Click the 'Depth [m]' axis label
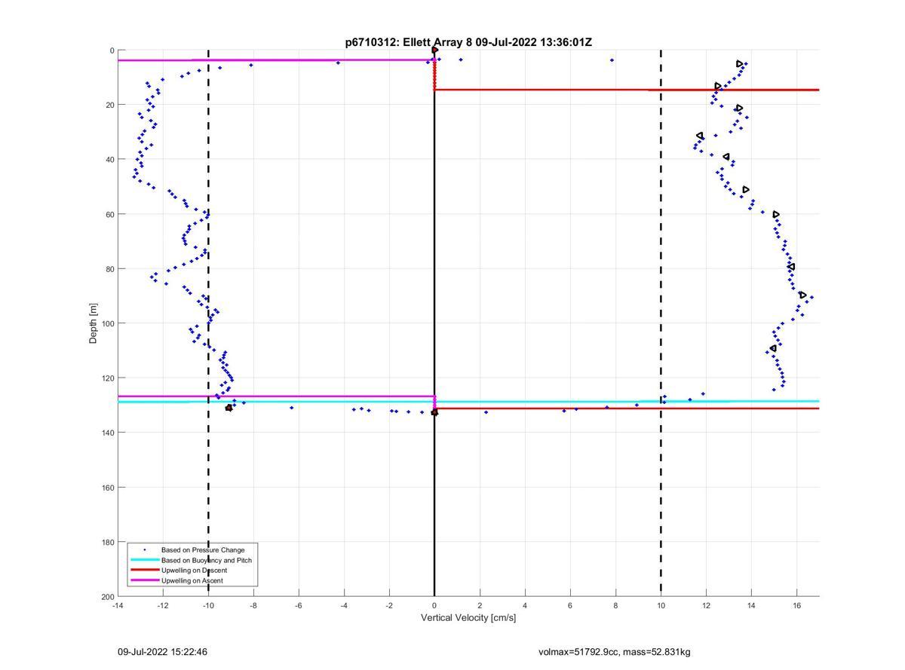 94,323
